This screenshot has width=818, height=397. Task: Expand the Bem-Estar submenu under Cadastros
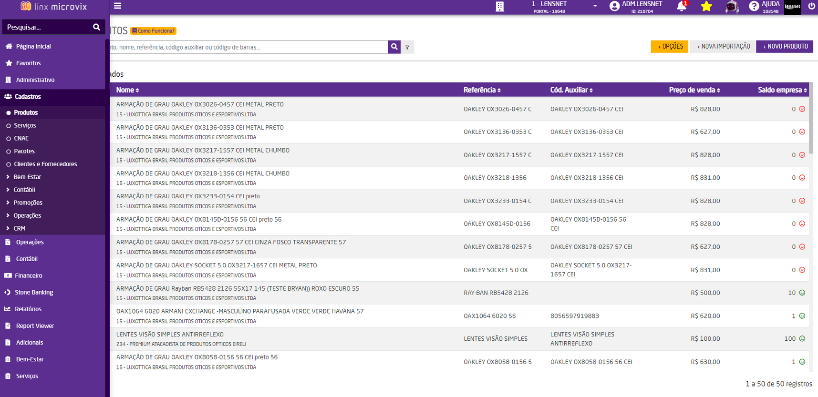[x=27, y=177]
